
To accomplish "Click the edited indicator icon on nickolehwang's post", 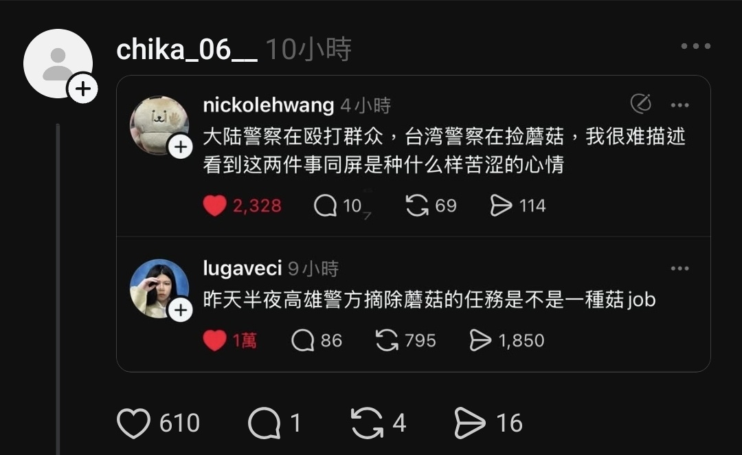I will [641, 104].
